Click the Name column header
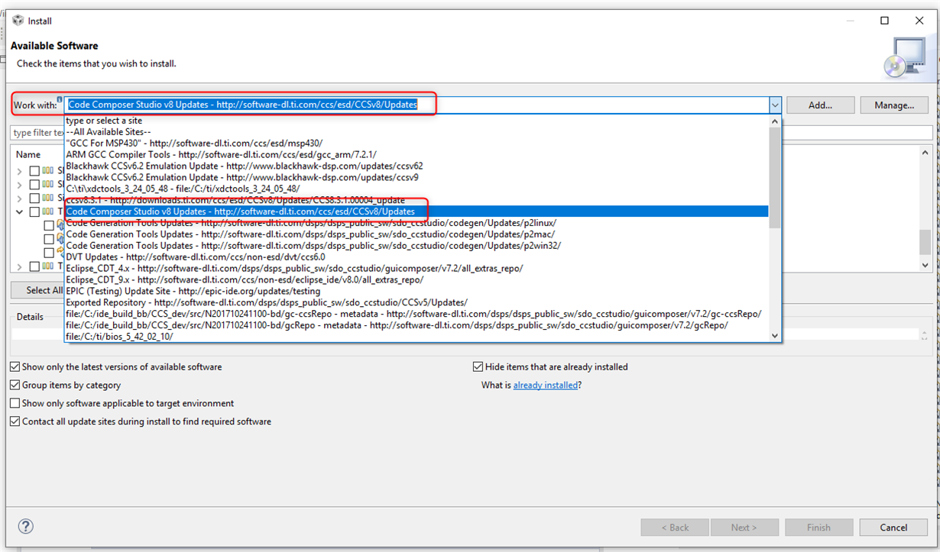 point(28,155)
